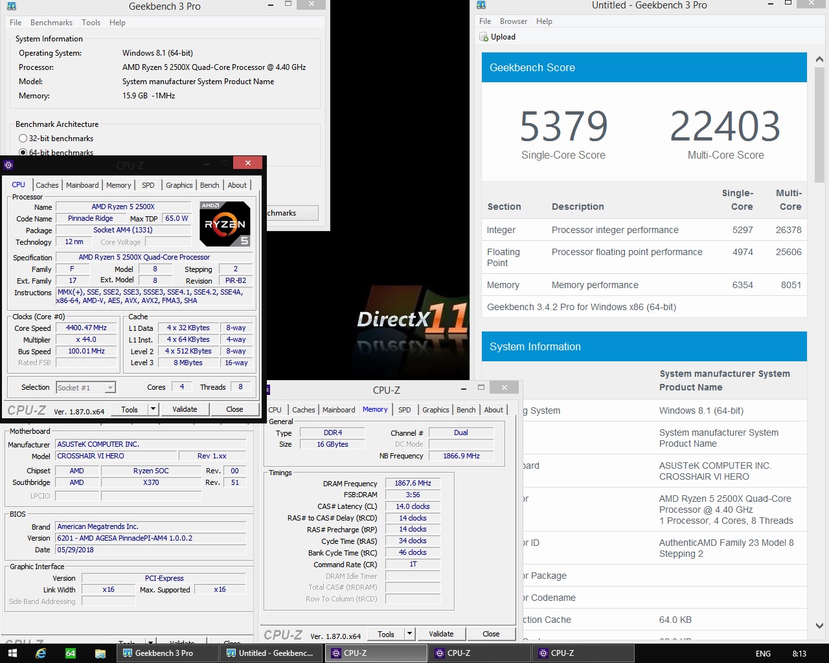Click the front CPU-Z window title icon
Viewport: 829px width, 663px height.
click(8, 165)
